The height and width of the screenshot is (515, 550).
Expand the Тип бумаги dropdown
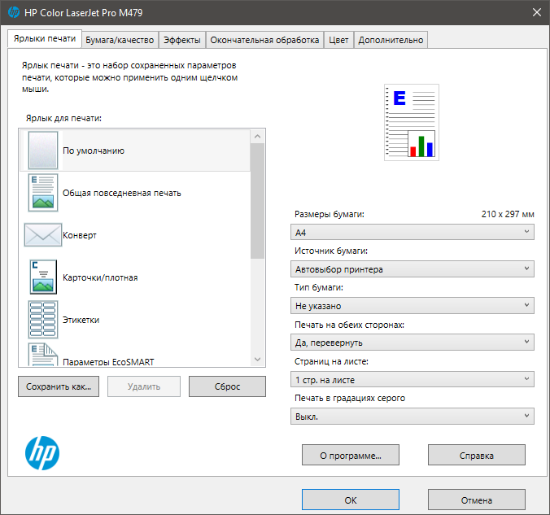(412, 306)
